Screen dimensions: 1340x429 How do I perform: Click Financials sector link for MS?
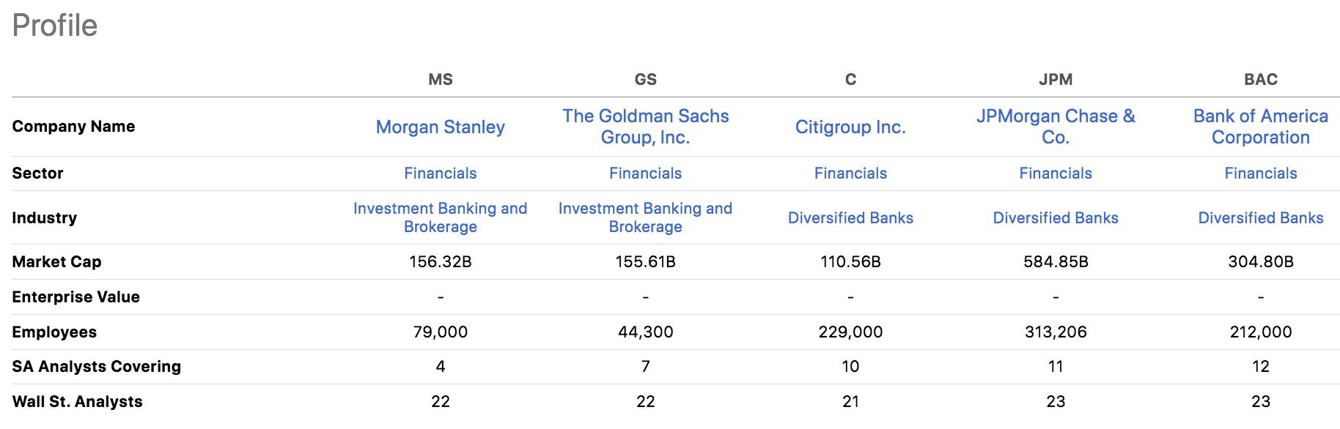[x=440, y=174]
